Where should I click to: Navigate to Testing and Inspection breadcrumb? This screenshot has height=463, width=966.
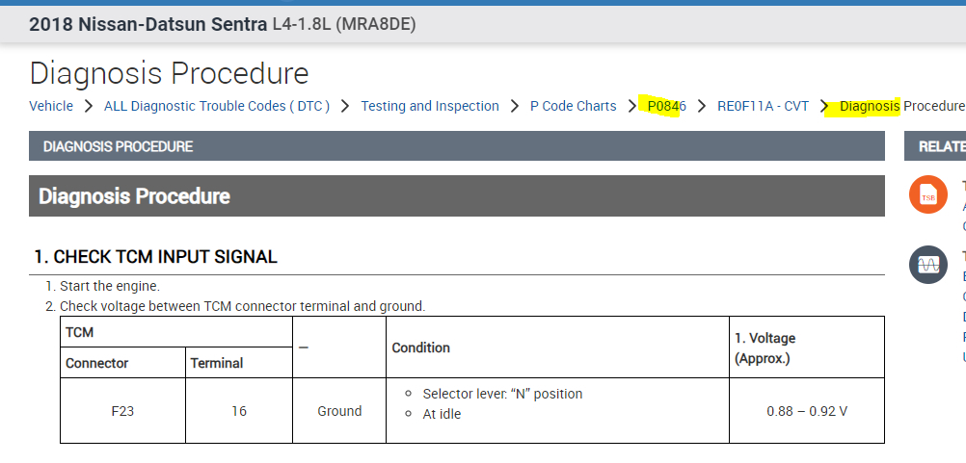tap(430, 106)
